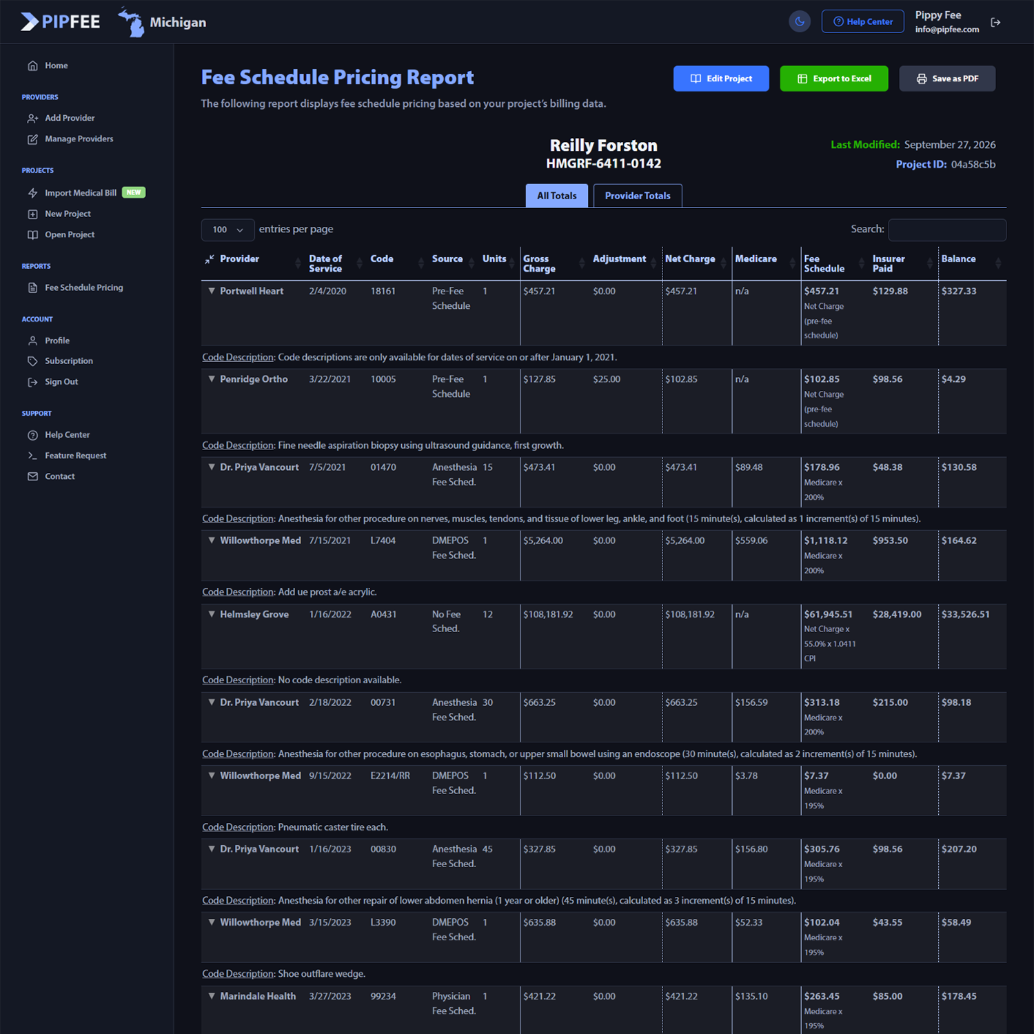
Task: Open the entries per page dropdown
Action: click(x=227, y=230)
